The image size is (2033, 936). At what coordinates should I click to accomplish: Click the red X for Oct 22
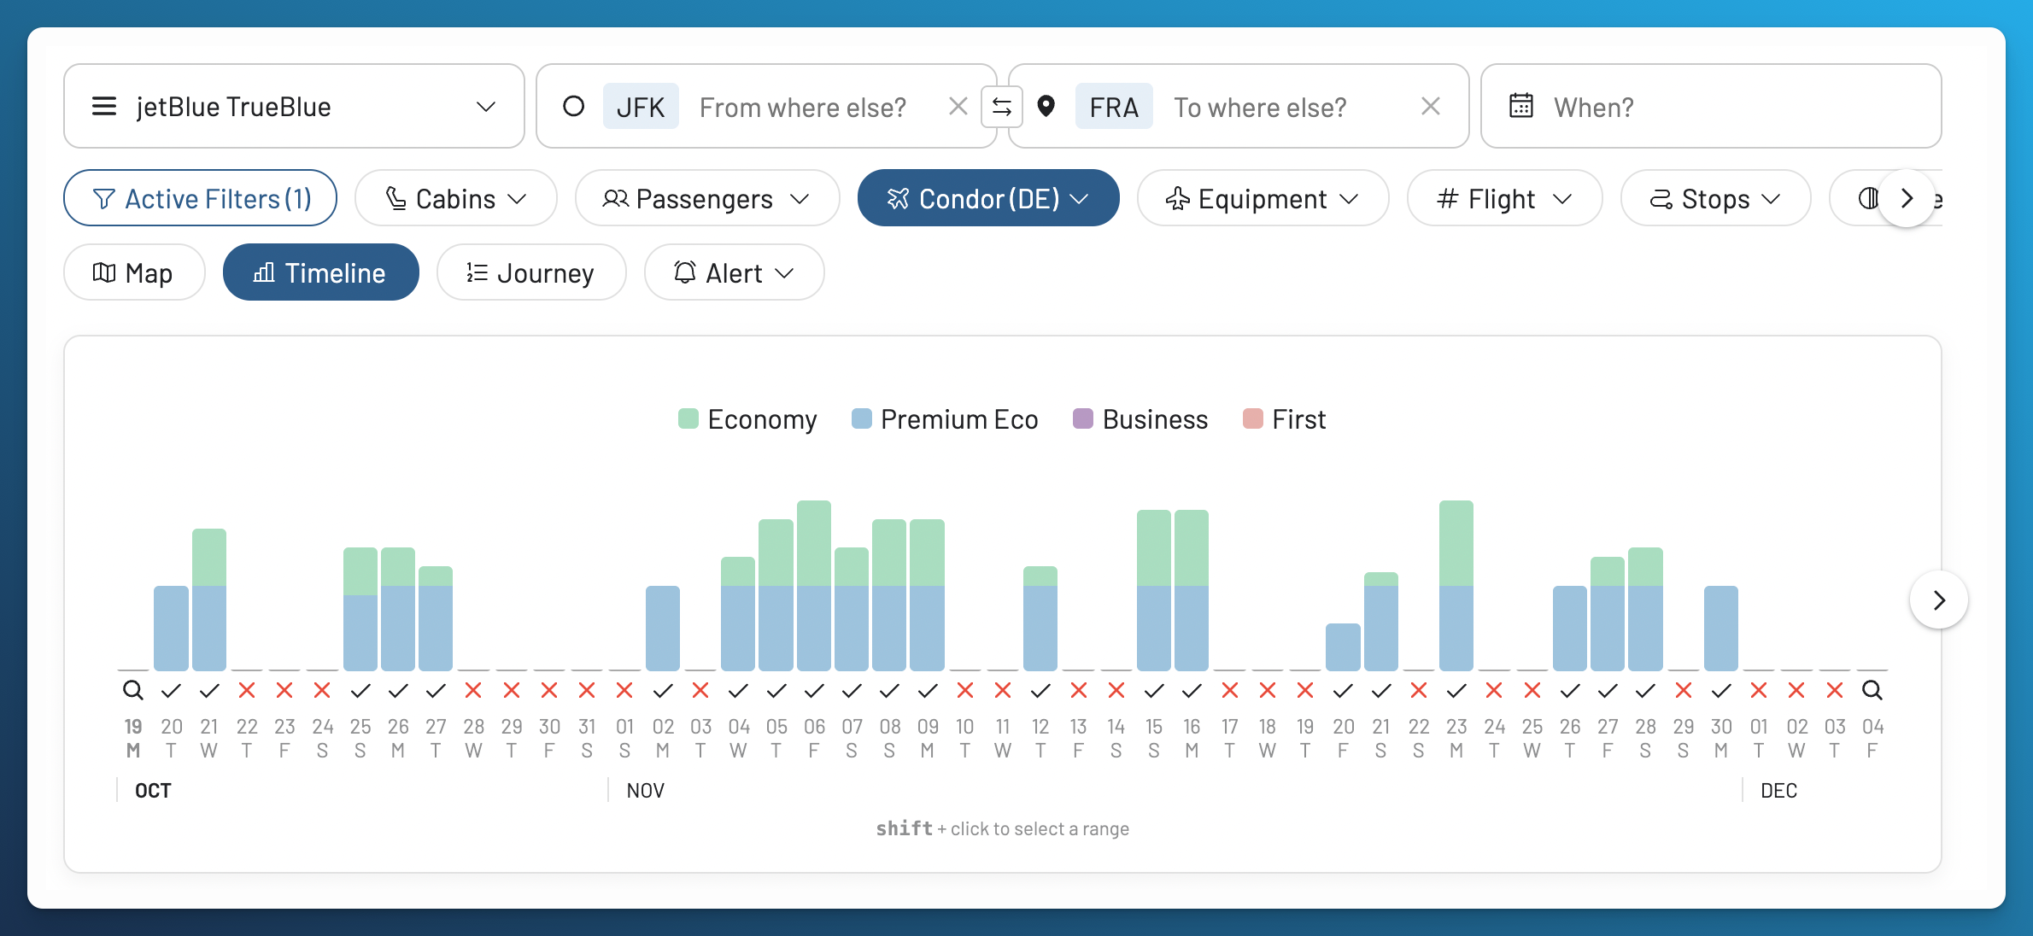[x=247, y=690]
